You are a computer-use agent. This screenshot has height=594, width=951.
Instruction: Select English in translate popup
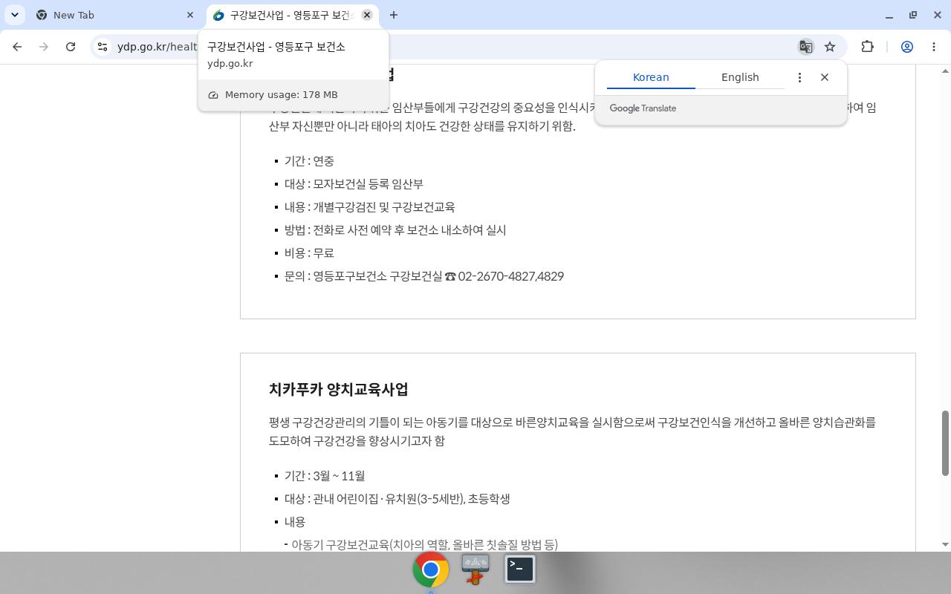(x=740, y=77)
